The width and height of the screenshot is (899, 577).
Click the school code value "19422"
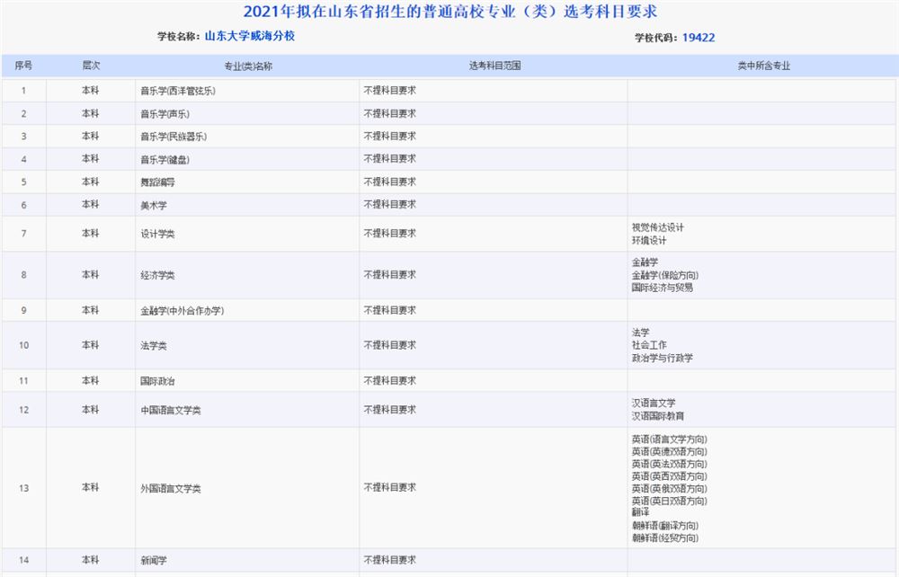(x=699, y=38)
